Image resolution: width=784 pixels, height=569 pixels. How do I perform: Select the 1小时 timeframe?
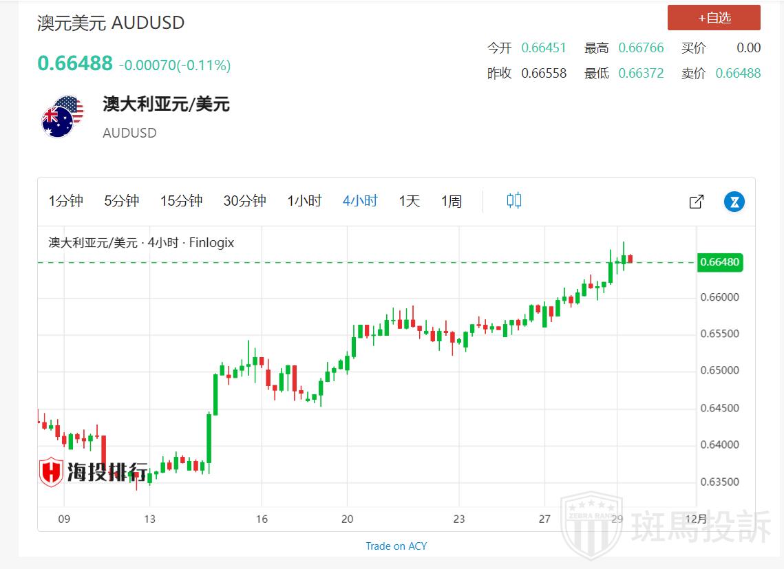[304, 201]
